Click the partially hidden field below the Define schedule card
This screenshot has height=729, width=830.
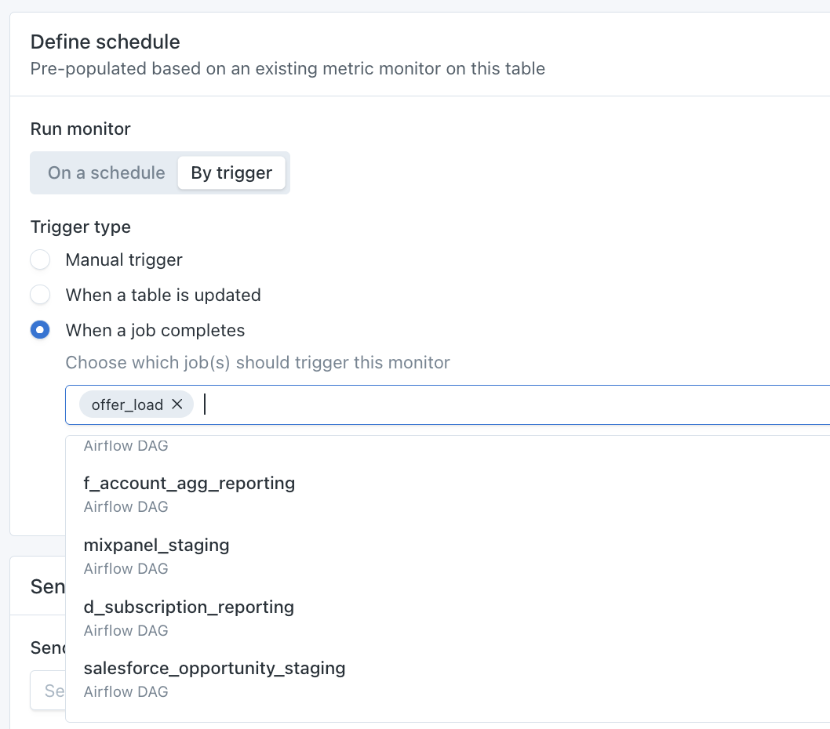[48, 691]
